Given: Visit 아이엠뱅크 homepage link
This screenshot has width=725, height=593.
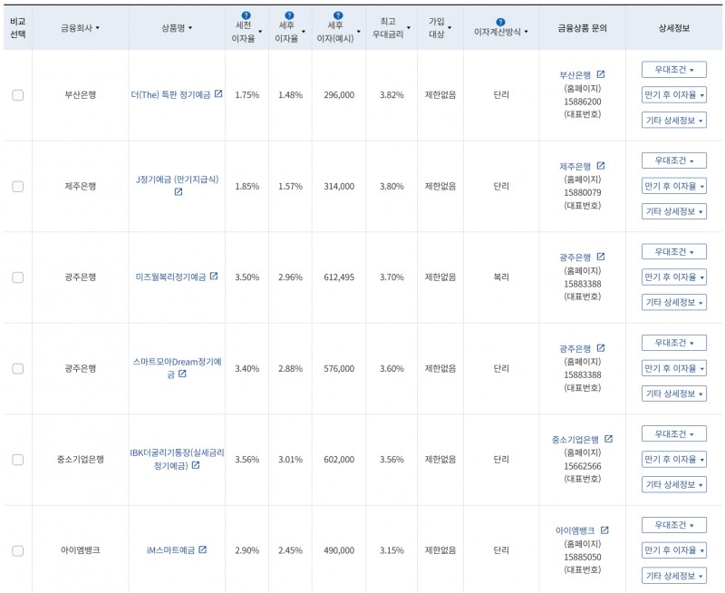Looking at the screenshot, I should (575, 530).
